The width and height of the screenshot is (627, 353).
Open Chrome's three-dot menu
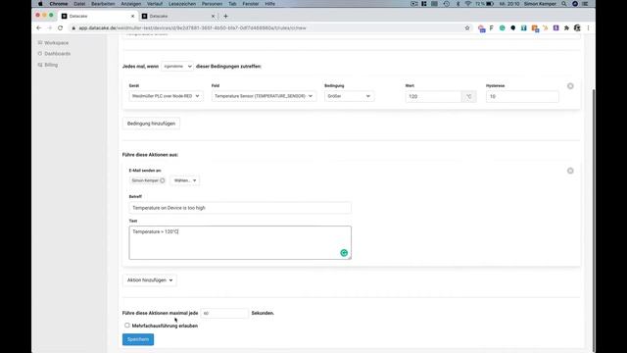click(588, 28)
